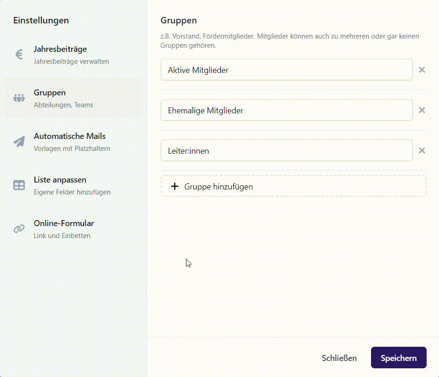Click the paper plane icon for Automatische Mails
The height and width of the screenshot is (377, 439).
(19, 141)
